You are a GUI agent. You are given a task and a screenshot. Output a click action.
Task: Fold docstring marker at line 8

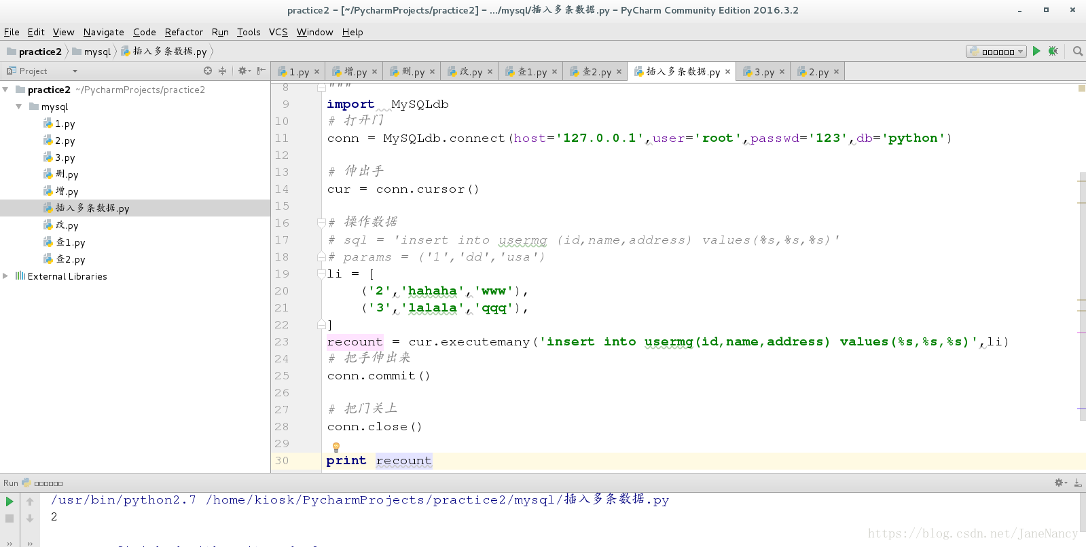(321, 87)
